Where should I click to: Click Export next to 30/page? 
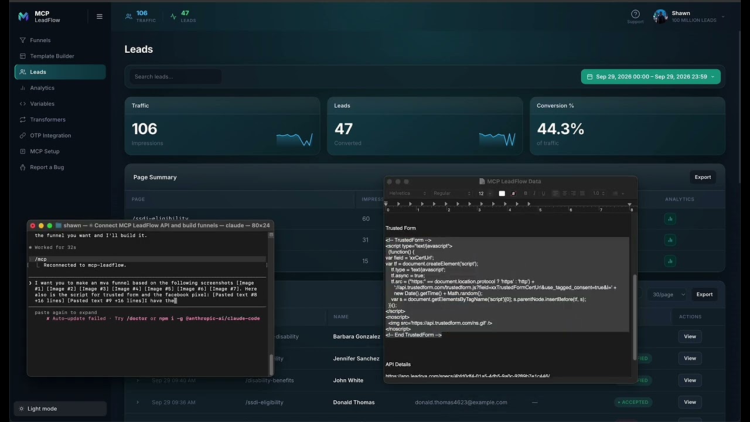point(704,295)
